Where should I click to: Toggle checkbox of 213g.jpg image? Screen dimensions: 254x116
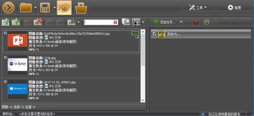[x=5, y=57]
